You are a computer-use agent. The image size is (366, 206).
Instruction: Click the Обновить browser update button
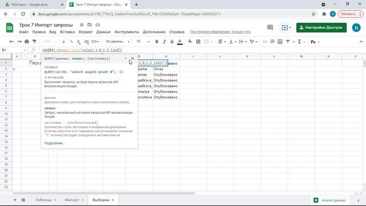(351, 14)
